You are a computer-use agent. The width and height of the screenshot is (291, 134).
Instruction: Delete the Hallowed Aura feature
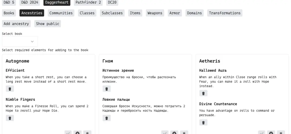pos(203,93)
